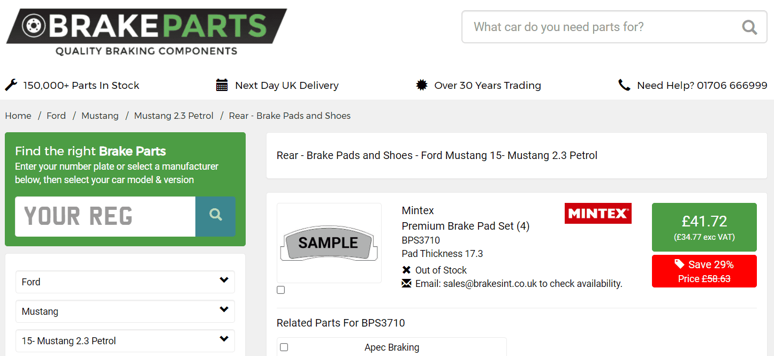Click the red Save 29% price banner
774x356 pixels.
coord(704,271)
